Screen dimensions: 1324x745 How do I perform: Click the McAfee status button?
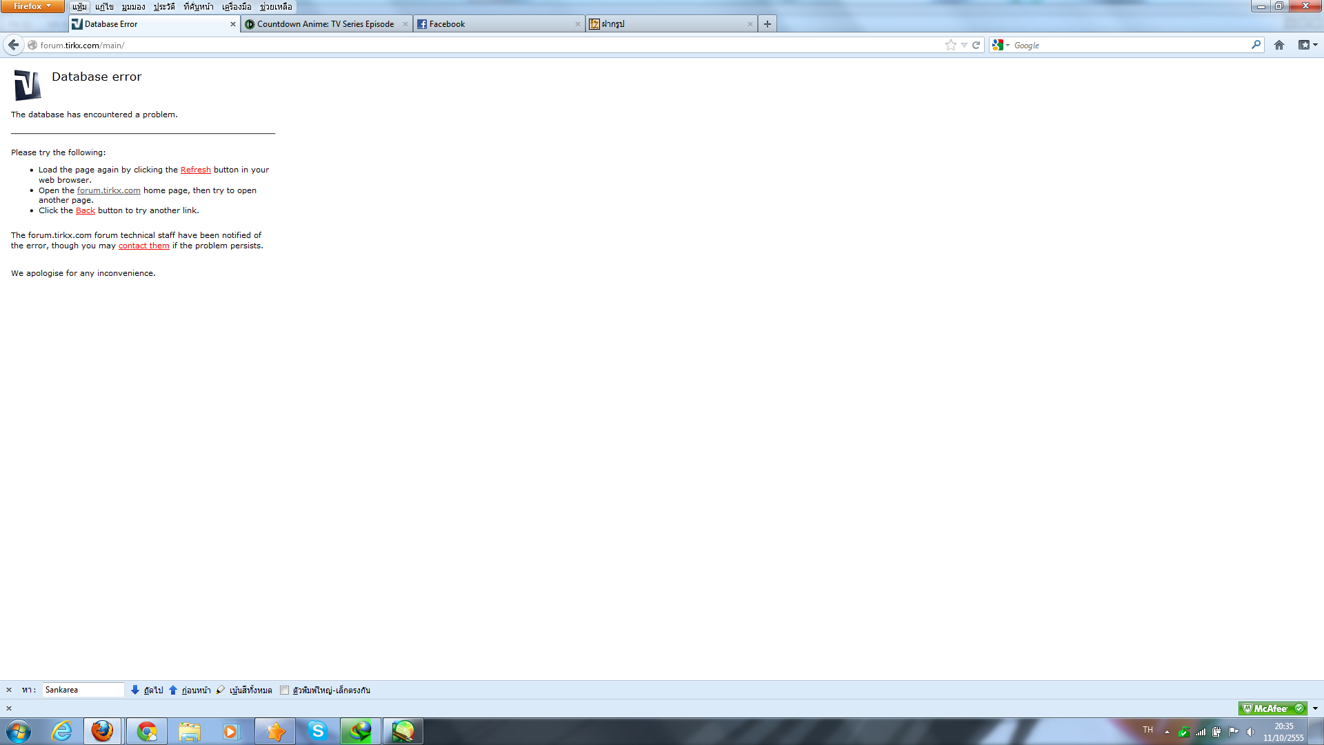1272,708
